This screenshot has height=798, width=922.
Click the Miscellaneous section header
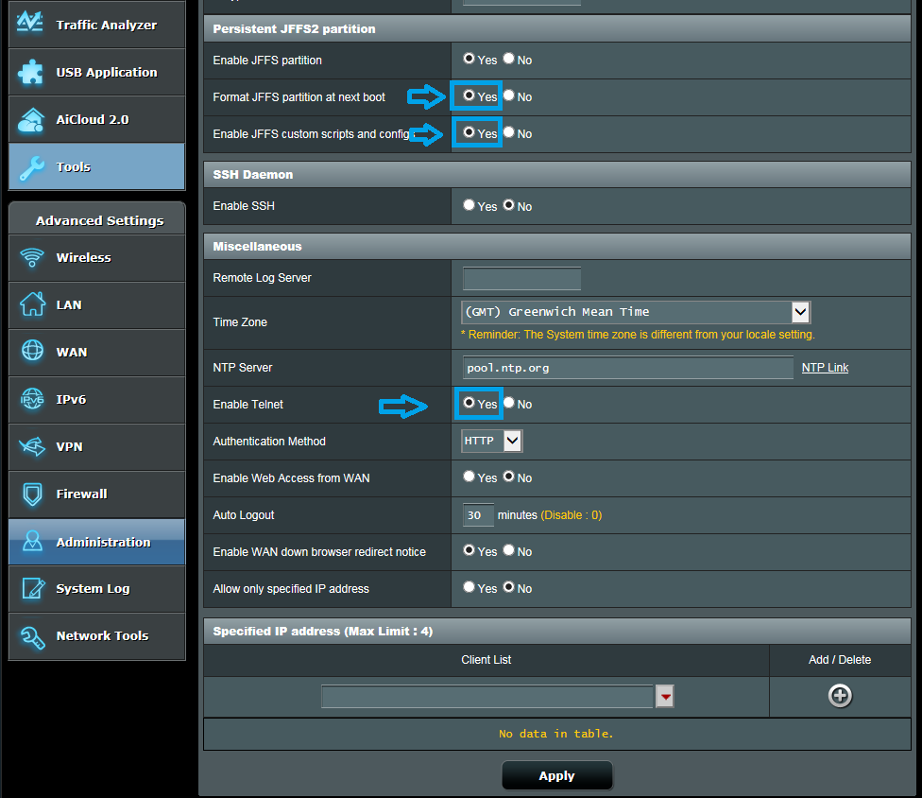pos(556,246)
